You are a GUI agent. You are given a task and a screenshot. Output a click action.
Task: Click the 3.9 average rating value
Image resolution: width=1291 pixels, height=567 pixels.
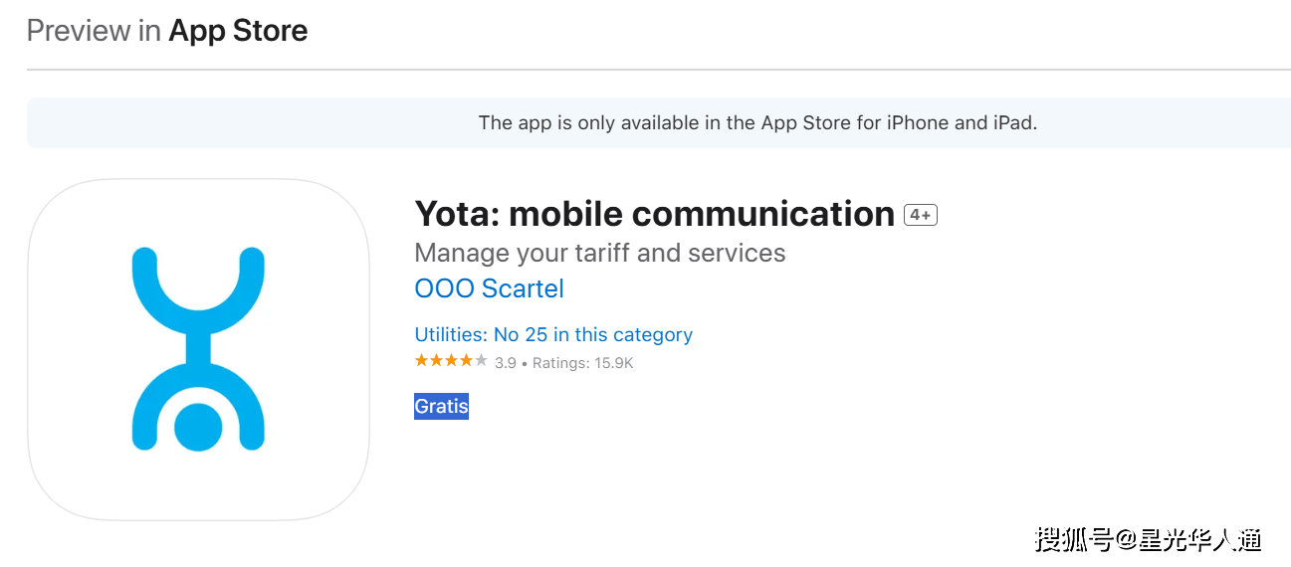506,363
